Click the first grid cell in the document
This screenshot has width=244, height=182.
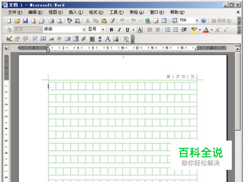point(52,86)
